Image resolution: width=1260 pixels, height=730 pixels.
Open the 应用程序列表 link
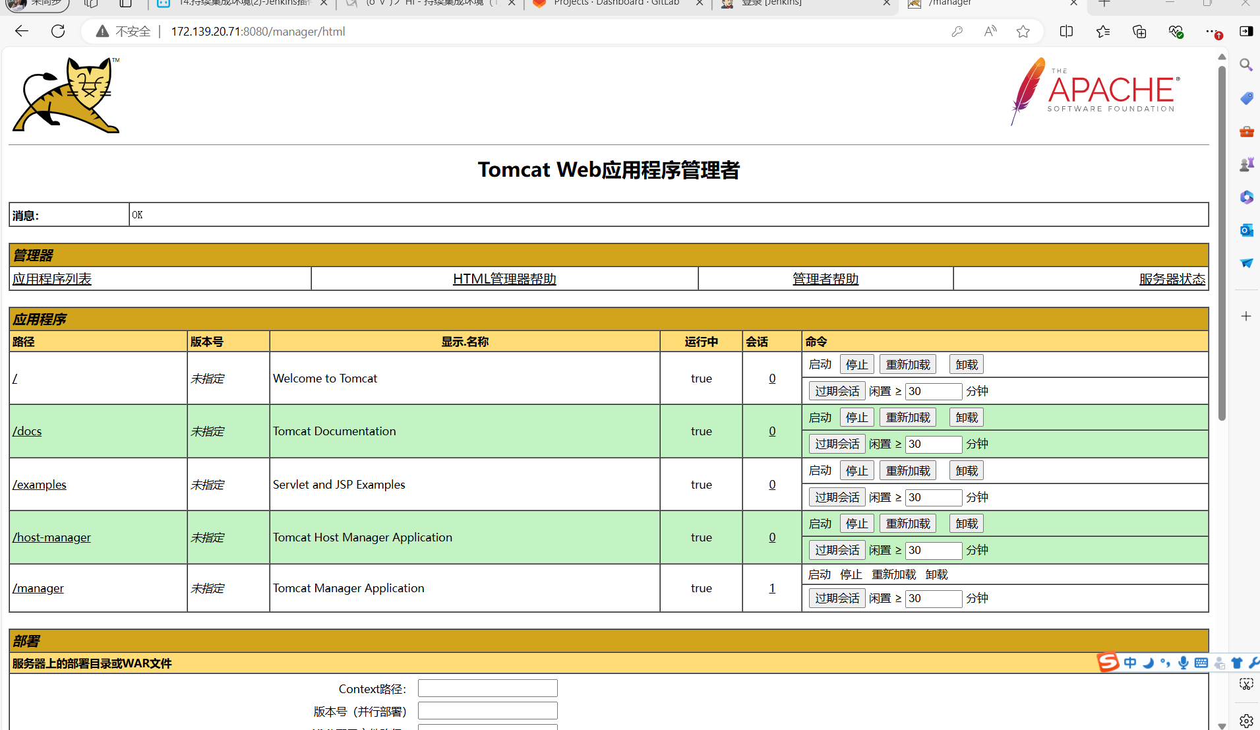(52, 279)
